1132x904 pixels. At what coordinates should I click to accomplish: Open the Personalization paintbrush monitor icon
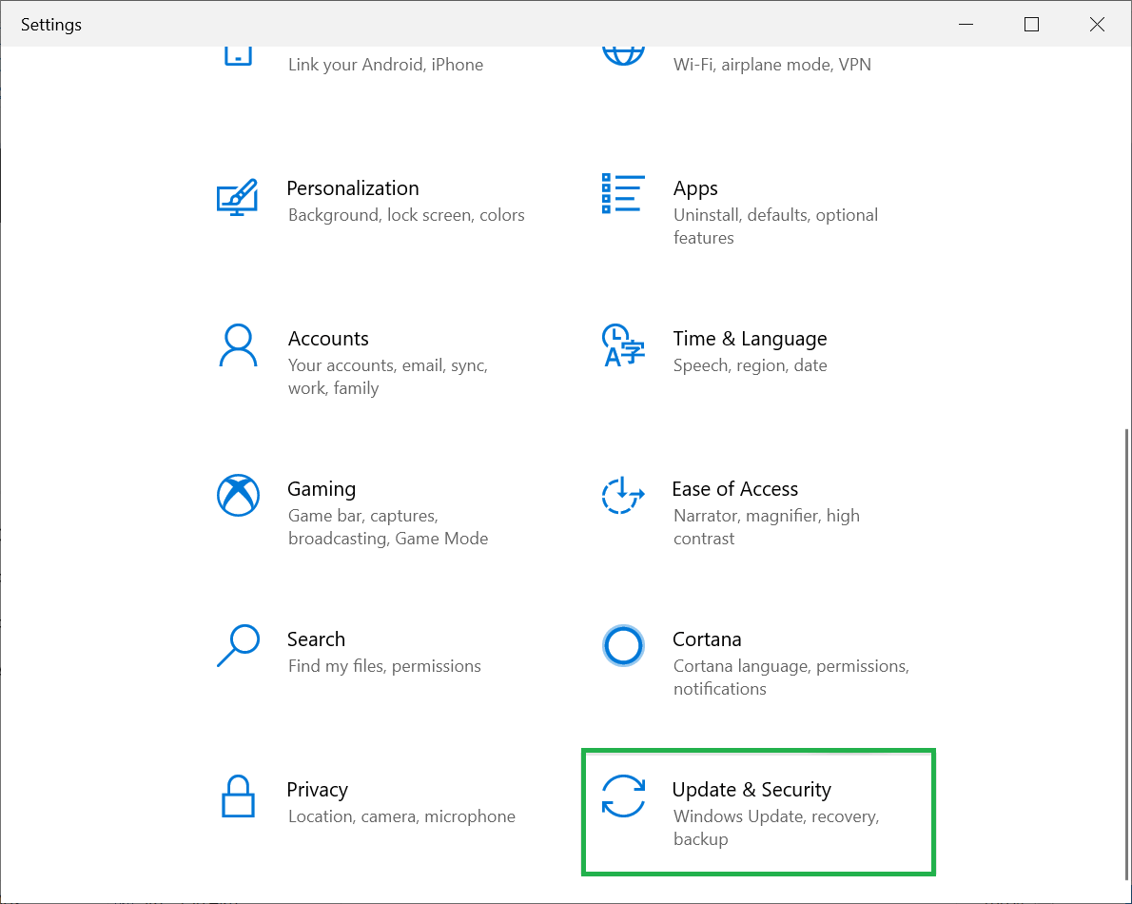click(x=238, y=197)
